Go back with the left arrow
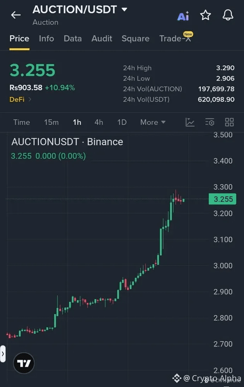244x387 pixels. click(x=16, y=15)
